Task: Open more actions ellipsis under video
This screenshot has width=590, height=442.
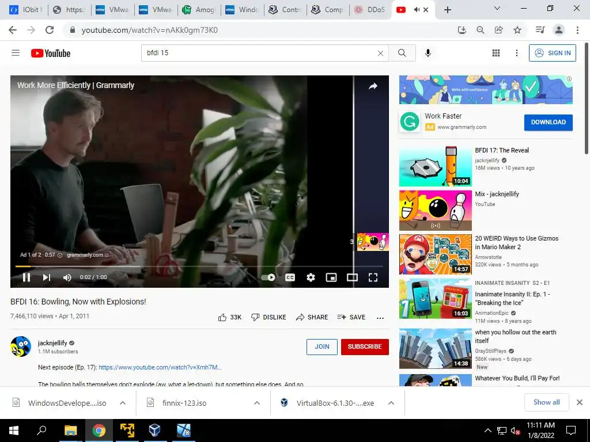Action: [x=380, y=318]
